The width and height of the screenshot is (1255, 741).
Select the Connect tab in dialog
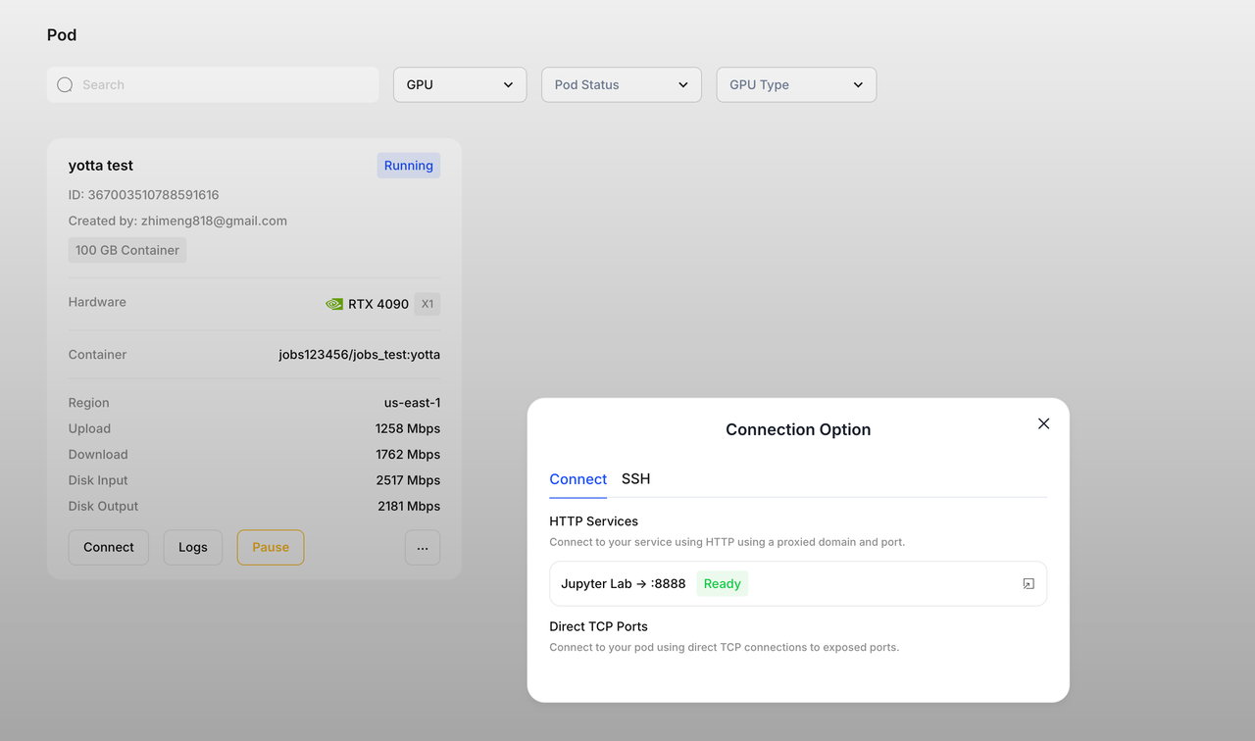[x=577, y=479]
